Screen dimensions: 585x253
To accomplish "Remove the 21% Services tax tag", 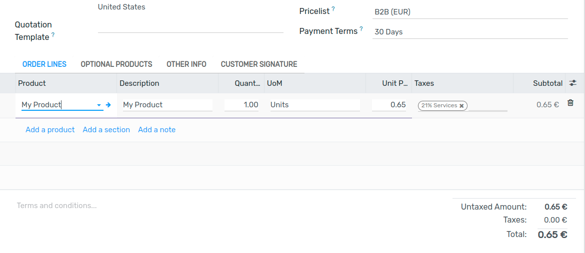I will [x=461, y=106].
